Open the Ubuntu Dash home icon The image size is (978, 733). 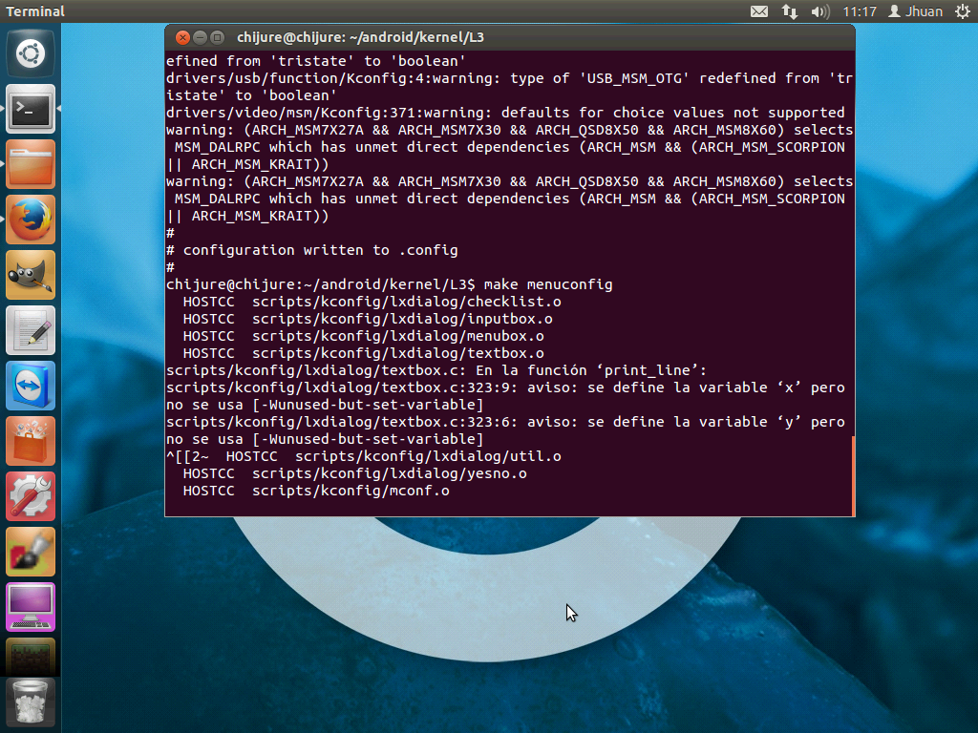(30, 52)
